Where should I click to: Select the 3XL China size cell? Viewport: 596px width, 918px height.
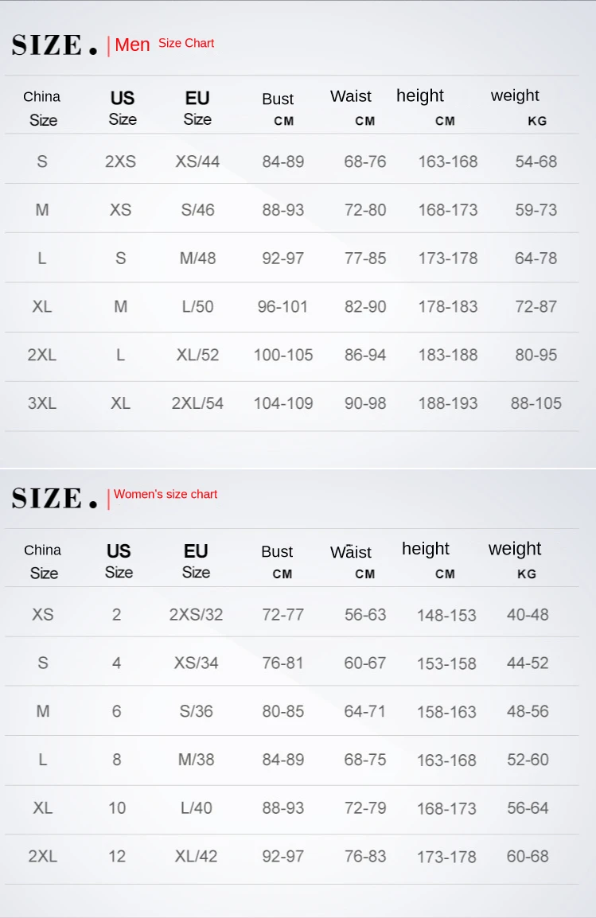[42, 403]
